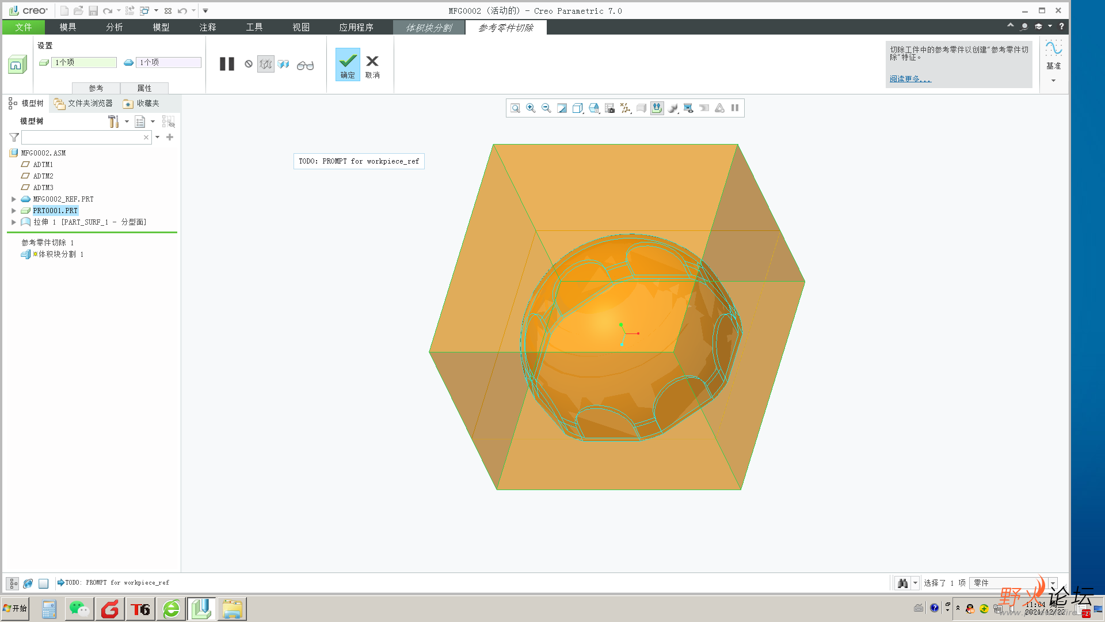This screenshot has width=1105, height=622.
Task: Select the 收藏夹 navigator tab
Action: (142, 103)
